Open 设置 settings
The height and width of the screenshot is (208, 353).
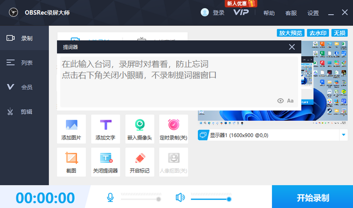point(313,13)
